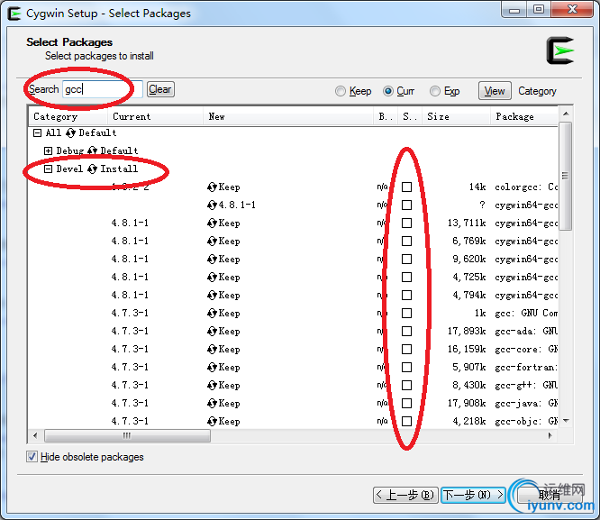
Task: Collapse the All category tree node
Action: click(x=37, y=132)
